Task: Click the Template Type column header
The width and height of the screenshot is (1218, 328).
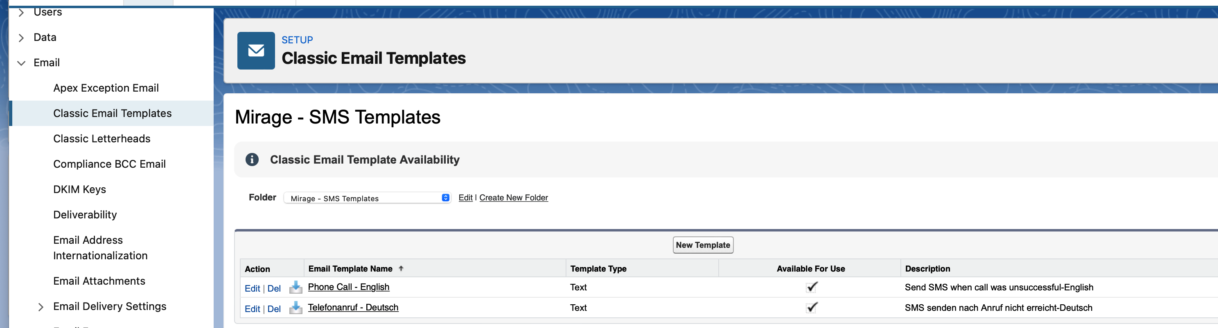Action: coord(598,268)
